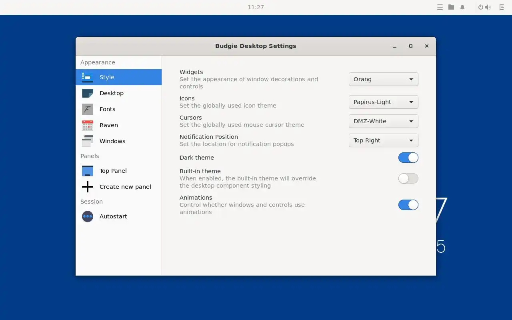Image resolution: width=512 pixels, height=320 pixels.
Task: Open the hamburger menu in the top panel
Action: (440, 7)
